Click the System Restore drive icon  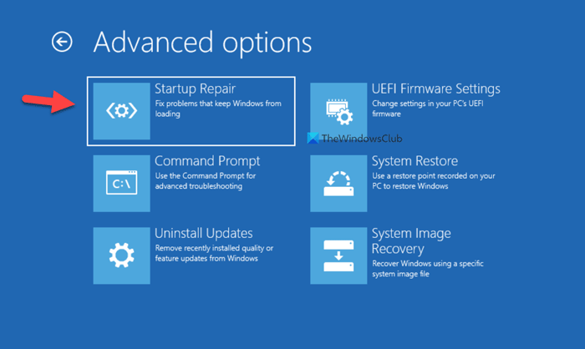coord(338,184)
